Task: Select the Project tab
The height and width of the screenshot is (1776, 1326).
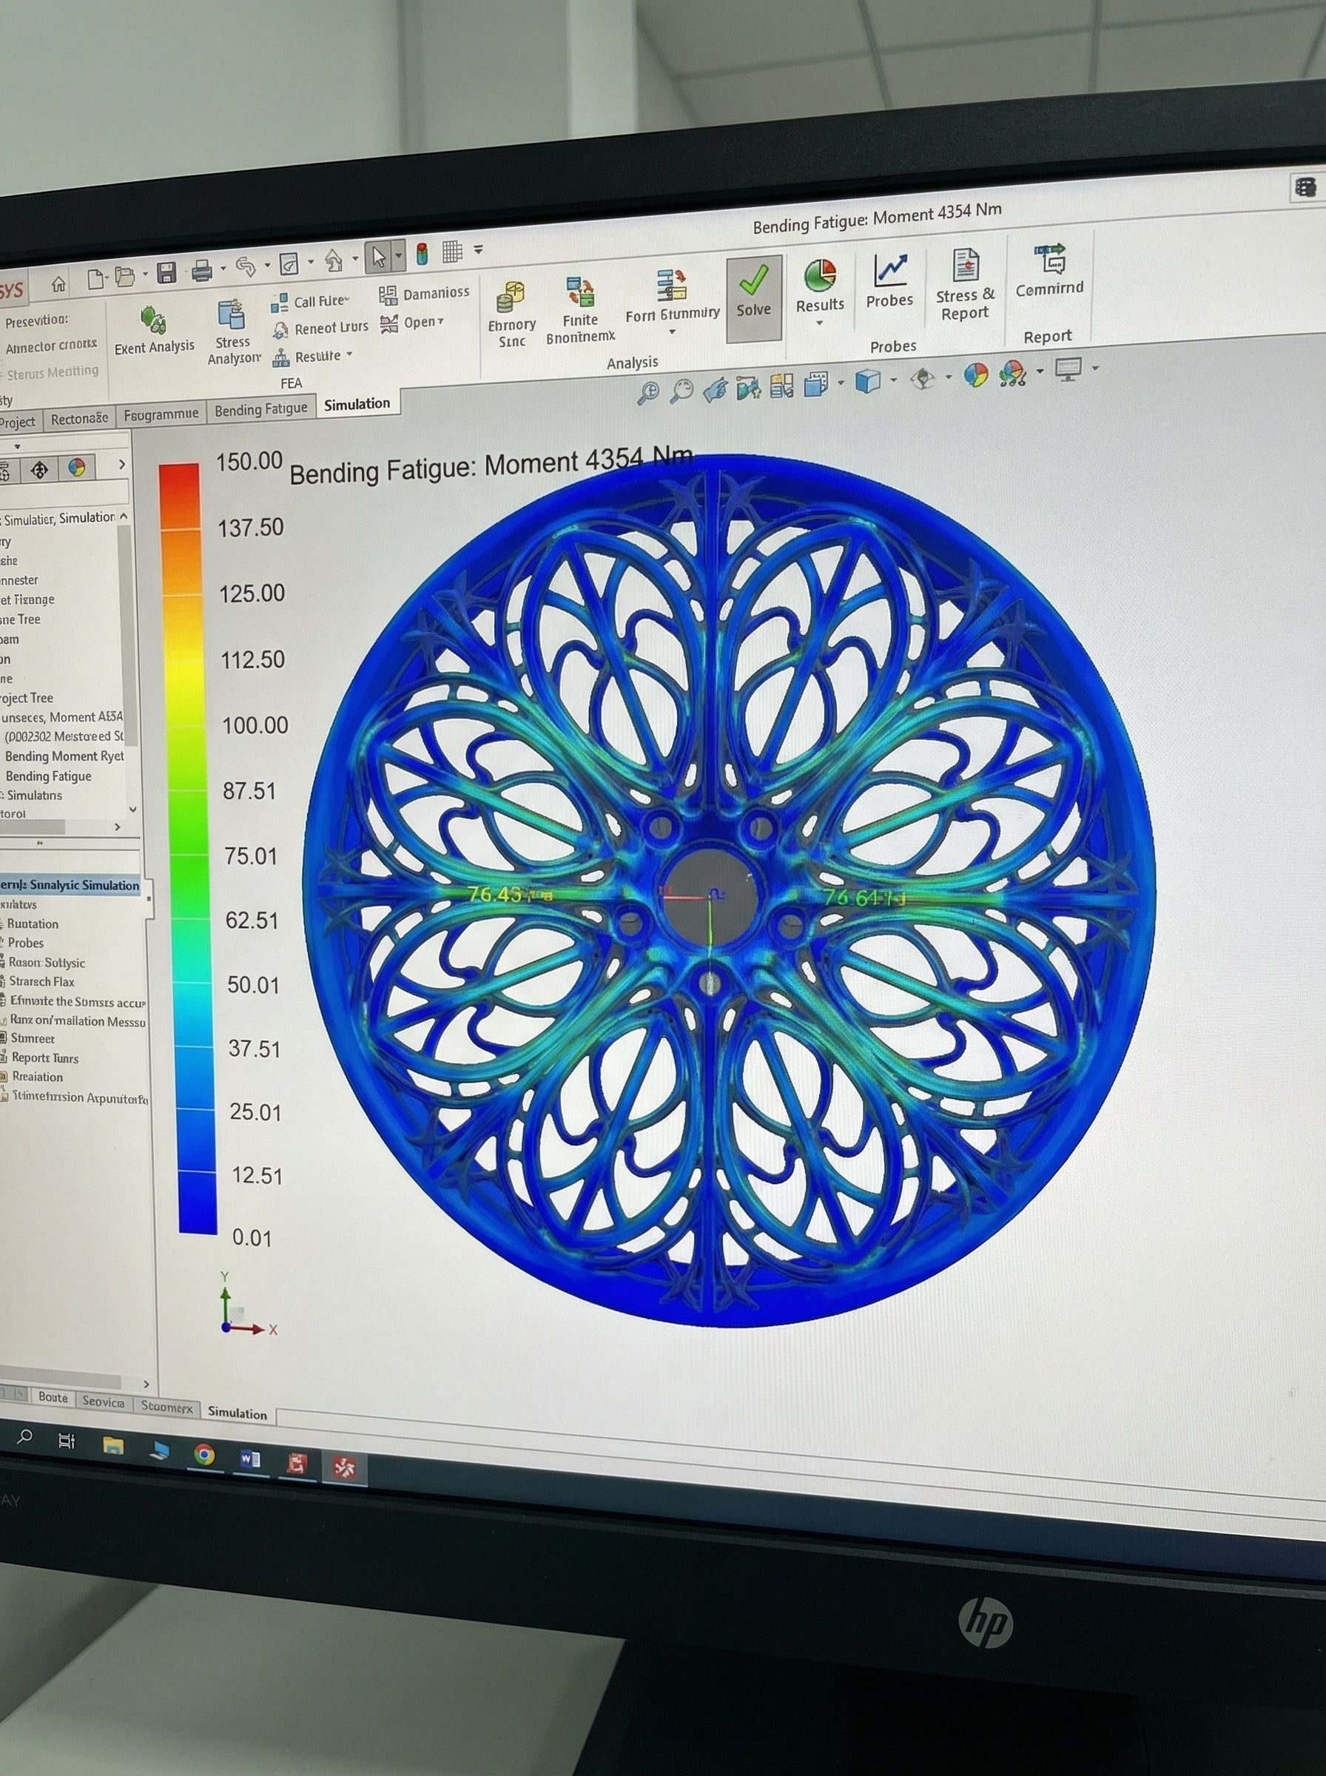Action: pos(18,422)
